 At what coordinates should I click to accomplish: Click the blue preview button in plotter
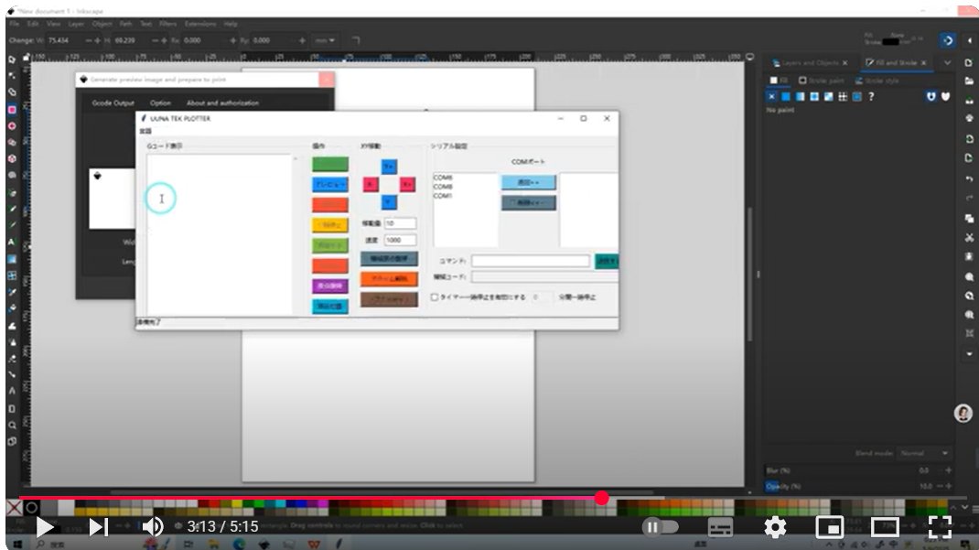coord(330,185)
